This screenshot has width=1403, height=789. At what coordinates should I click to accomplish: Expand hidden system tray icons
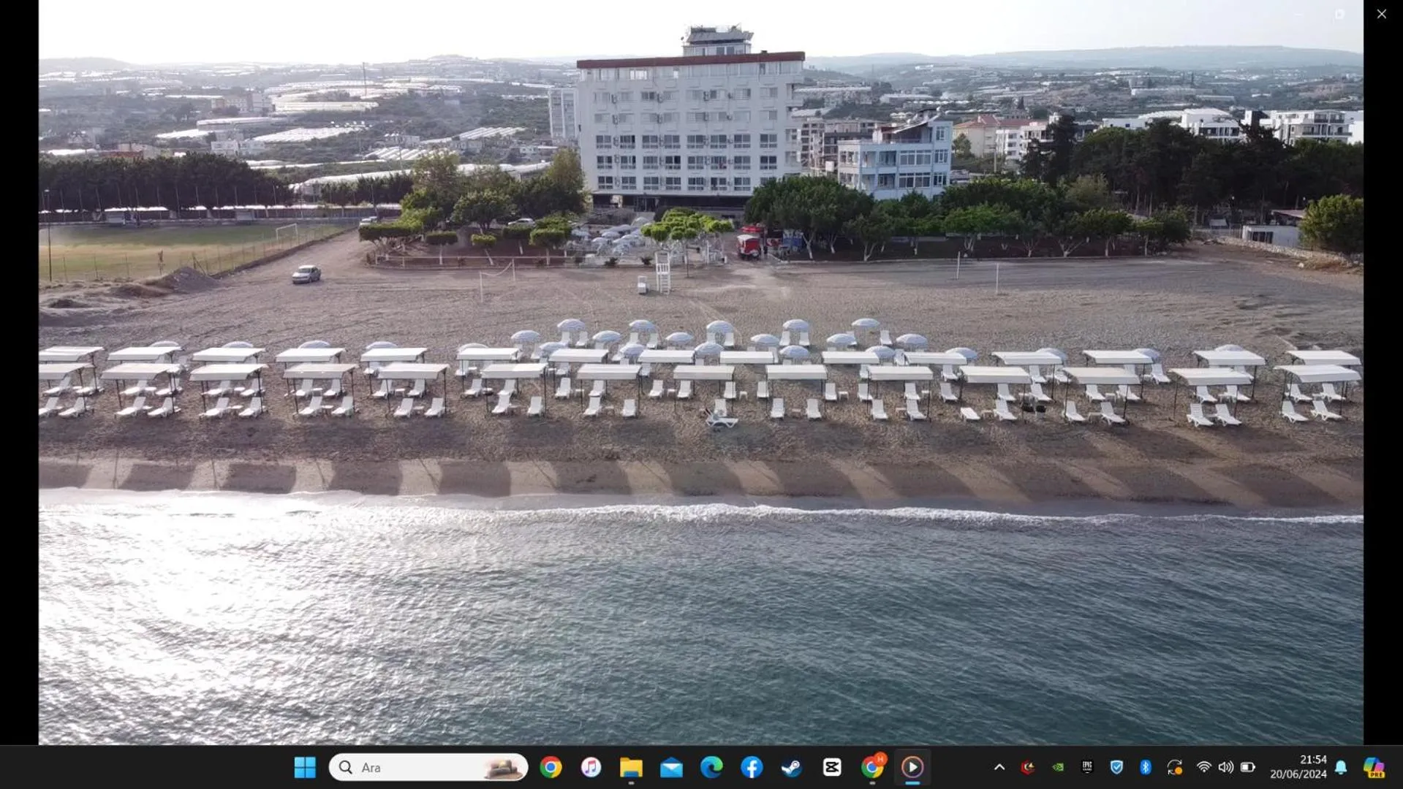999,767
